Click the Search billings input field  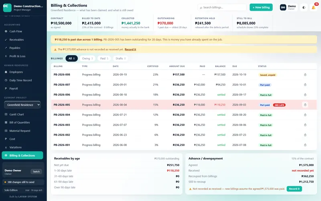[x=222, y=7]
